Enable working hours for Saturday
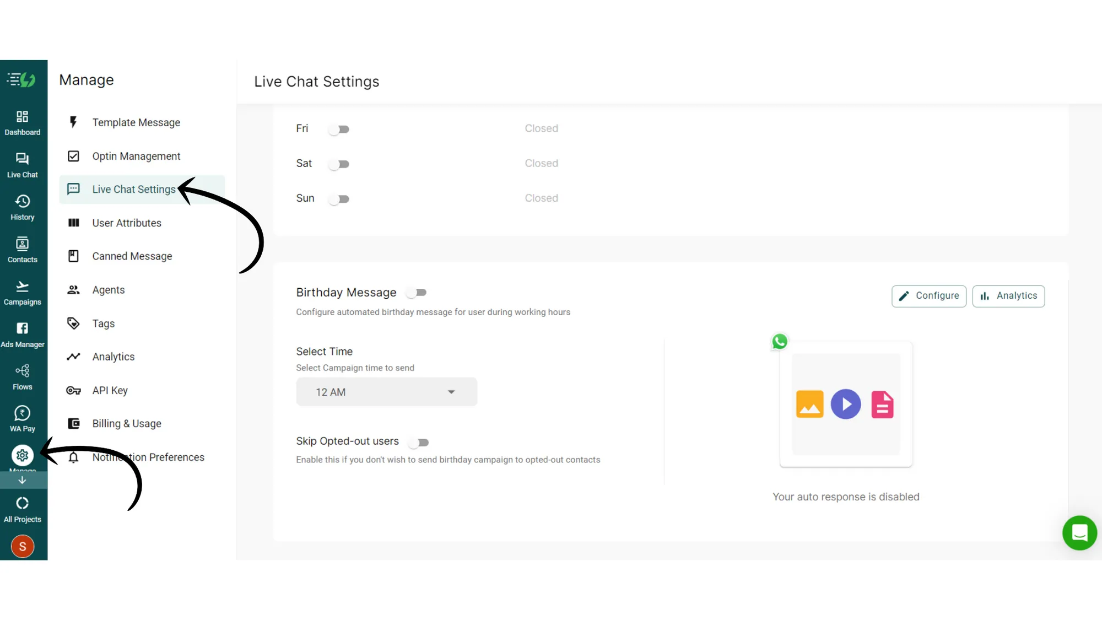 (339, 164)
